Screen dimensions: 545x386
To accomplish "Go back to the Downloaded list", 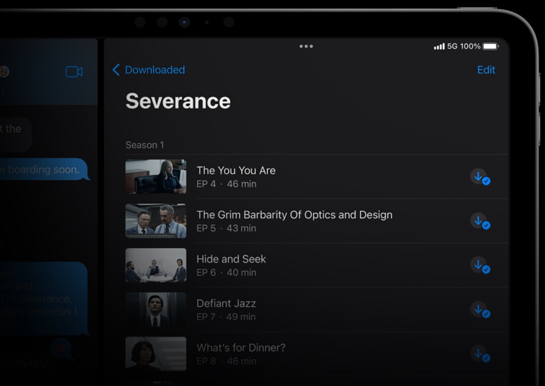I will pyautogui.click(x=149, y=70).
